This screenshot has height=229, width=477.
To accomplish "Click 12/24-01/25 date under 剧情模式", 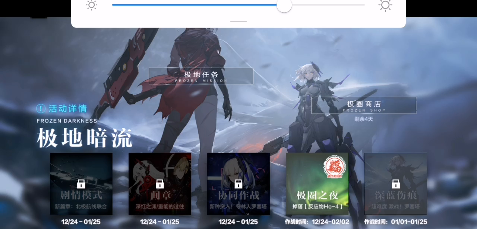I will click(81, 222).
